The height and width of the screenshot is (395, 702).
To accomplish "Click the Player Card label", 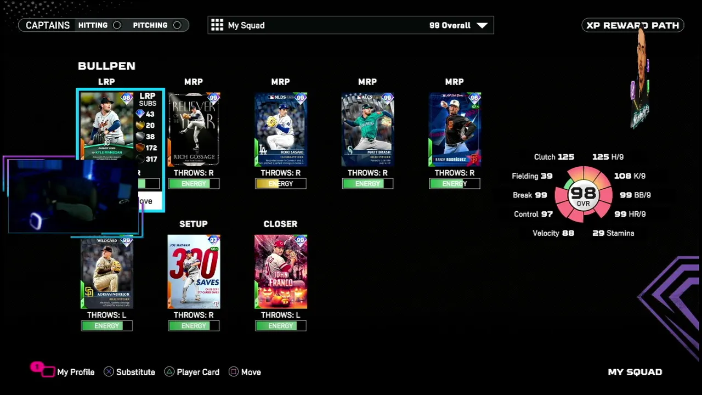I will coord(198,372).
